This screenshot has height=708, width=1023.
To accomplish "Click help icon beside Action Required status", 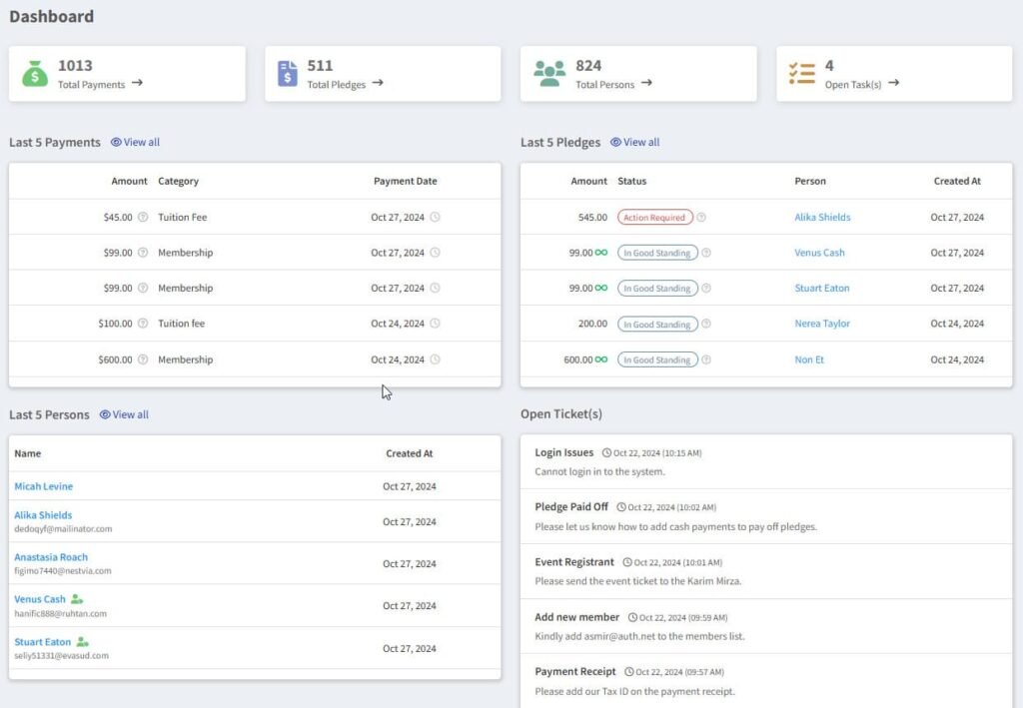I will (701, 217).
